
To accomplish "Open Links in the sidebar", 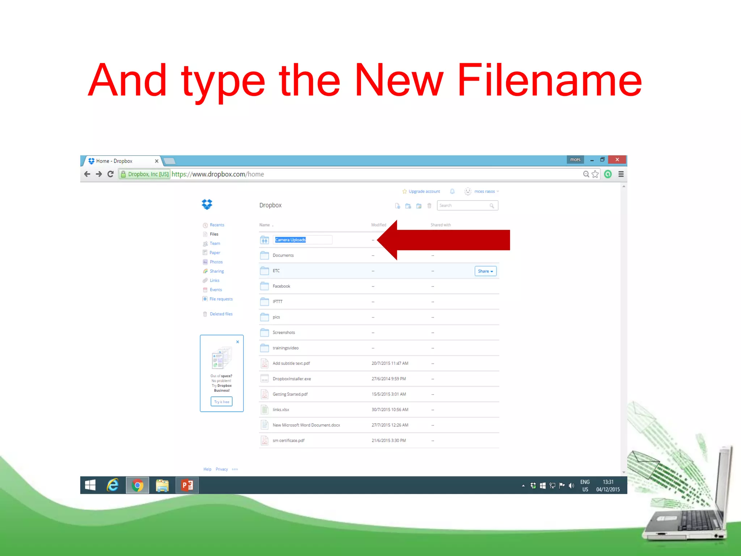I will click(x=215, y=281).
